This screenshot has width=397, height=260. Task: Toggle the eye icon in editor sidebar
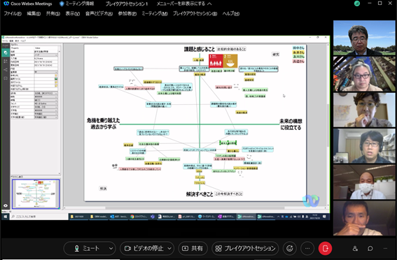coord(6,205)
